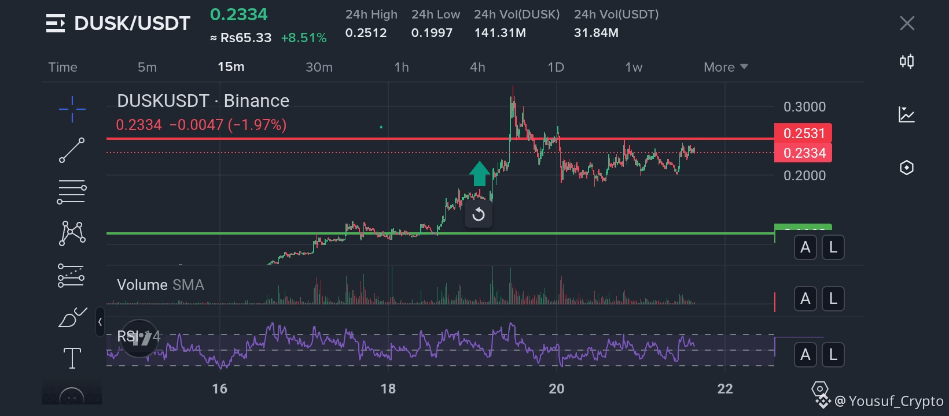Switch to the 1h timeframe
The height and width of the screenshot is (416, 949).
point(402,67)
